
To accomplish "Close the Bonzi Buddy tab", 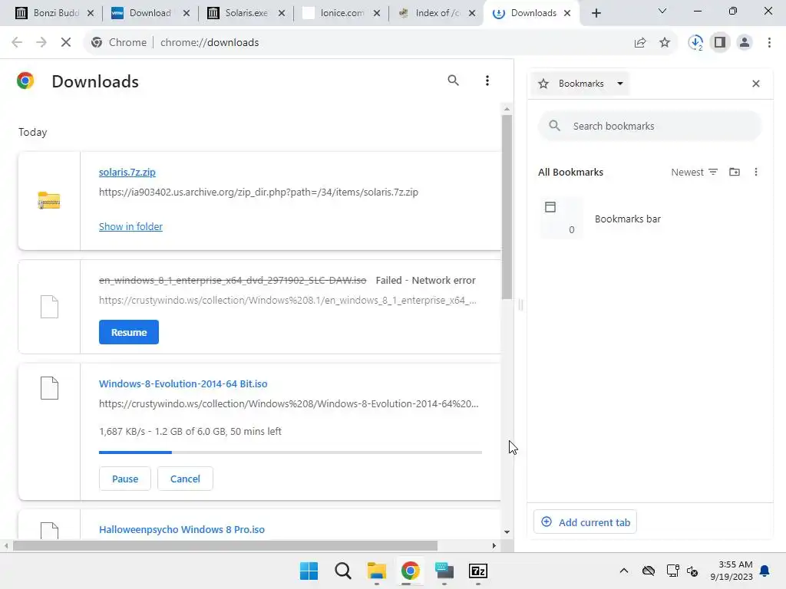I will coord(91,13).
